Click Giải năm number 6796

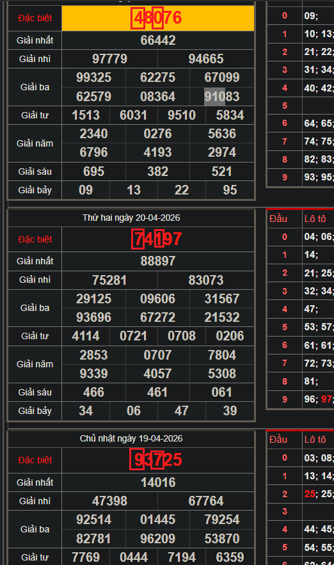click(x=93, y=152)
